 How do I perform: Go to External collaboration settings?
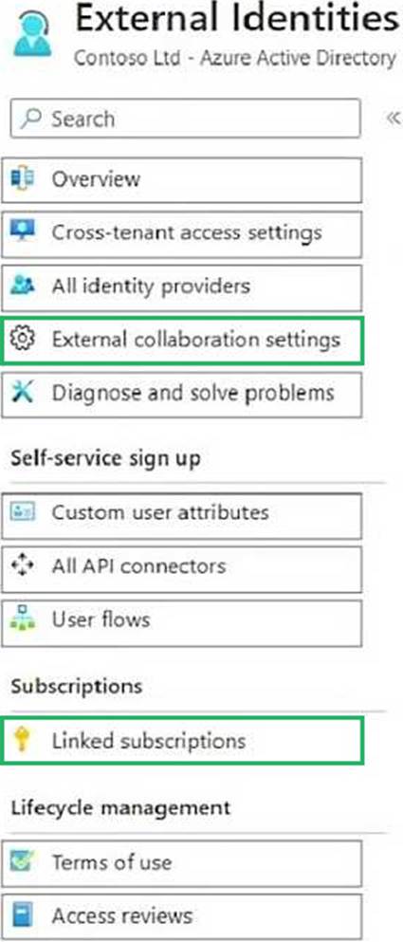[x=181, y=341]
